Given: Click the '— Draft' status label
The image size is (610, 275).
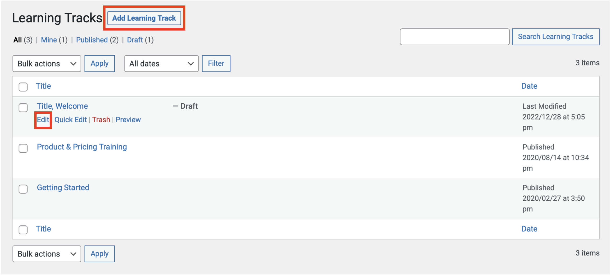Looking at the screenshot, I should 185,106.
